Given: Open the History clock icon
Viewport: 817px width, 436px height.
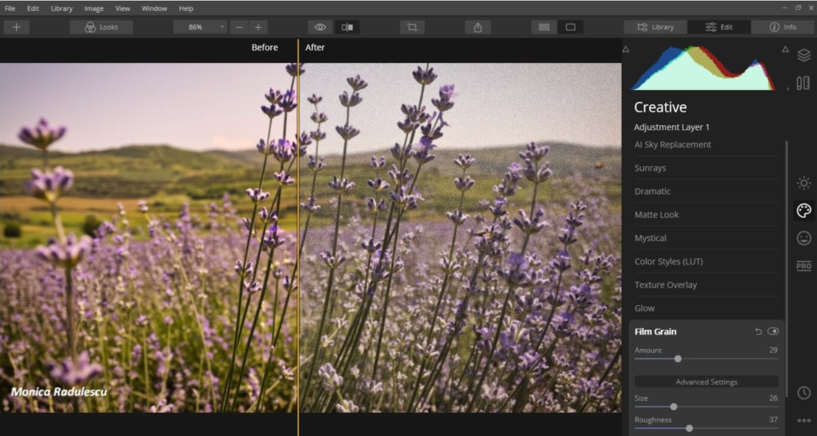Looking at the screenshot, I should click(803, 393).
